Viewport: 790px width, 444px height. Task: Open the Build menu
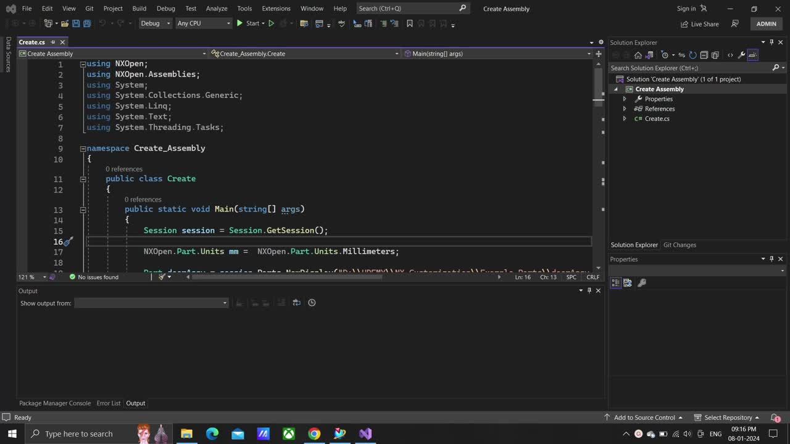(139, 9)
